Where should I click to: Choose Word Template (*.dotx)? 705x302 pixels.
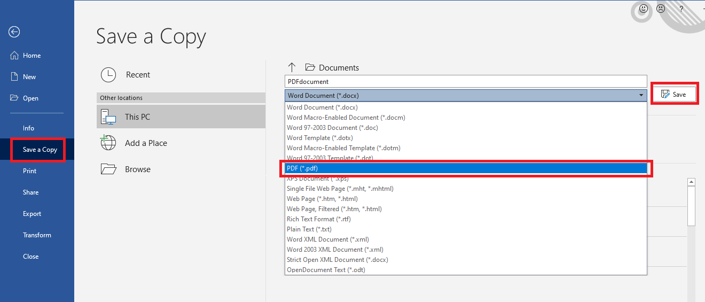point(466,138)
